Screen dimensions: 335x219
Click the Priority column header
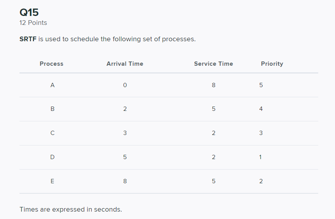click(x=272, y=64)
